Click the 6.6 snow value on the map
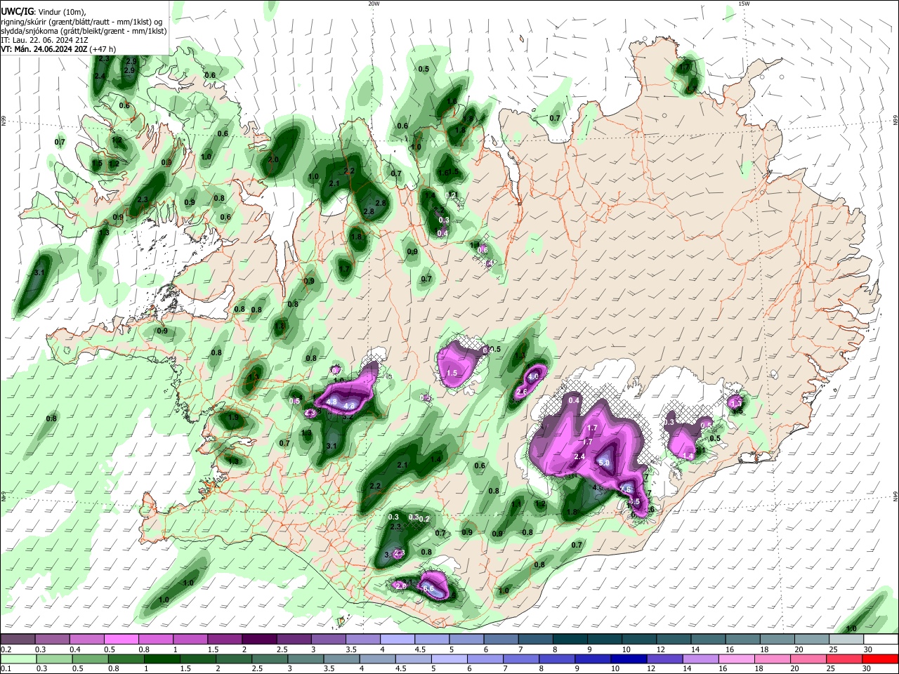This screenshot has width=899, height=674. 428,588
